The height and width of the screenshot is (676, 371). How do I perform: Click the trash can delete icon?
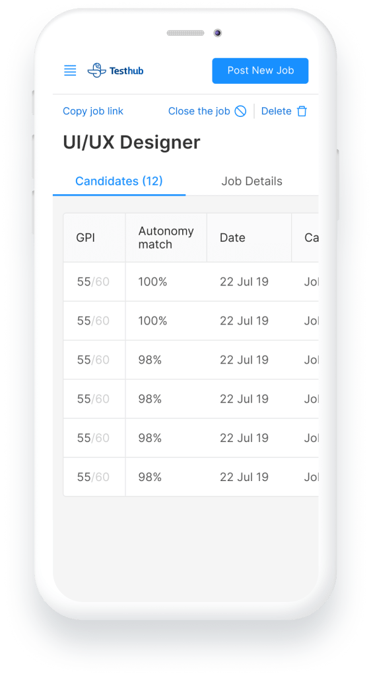[x=302, y=111]
